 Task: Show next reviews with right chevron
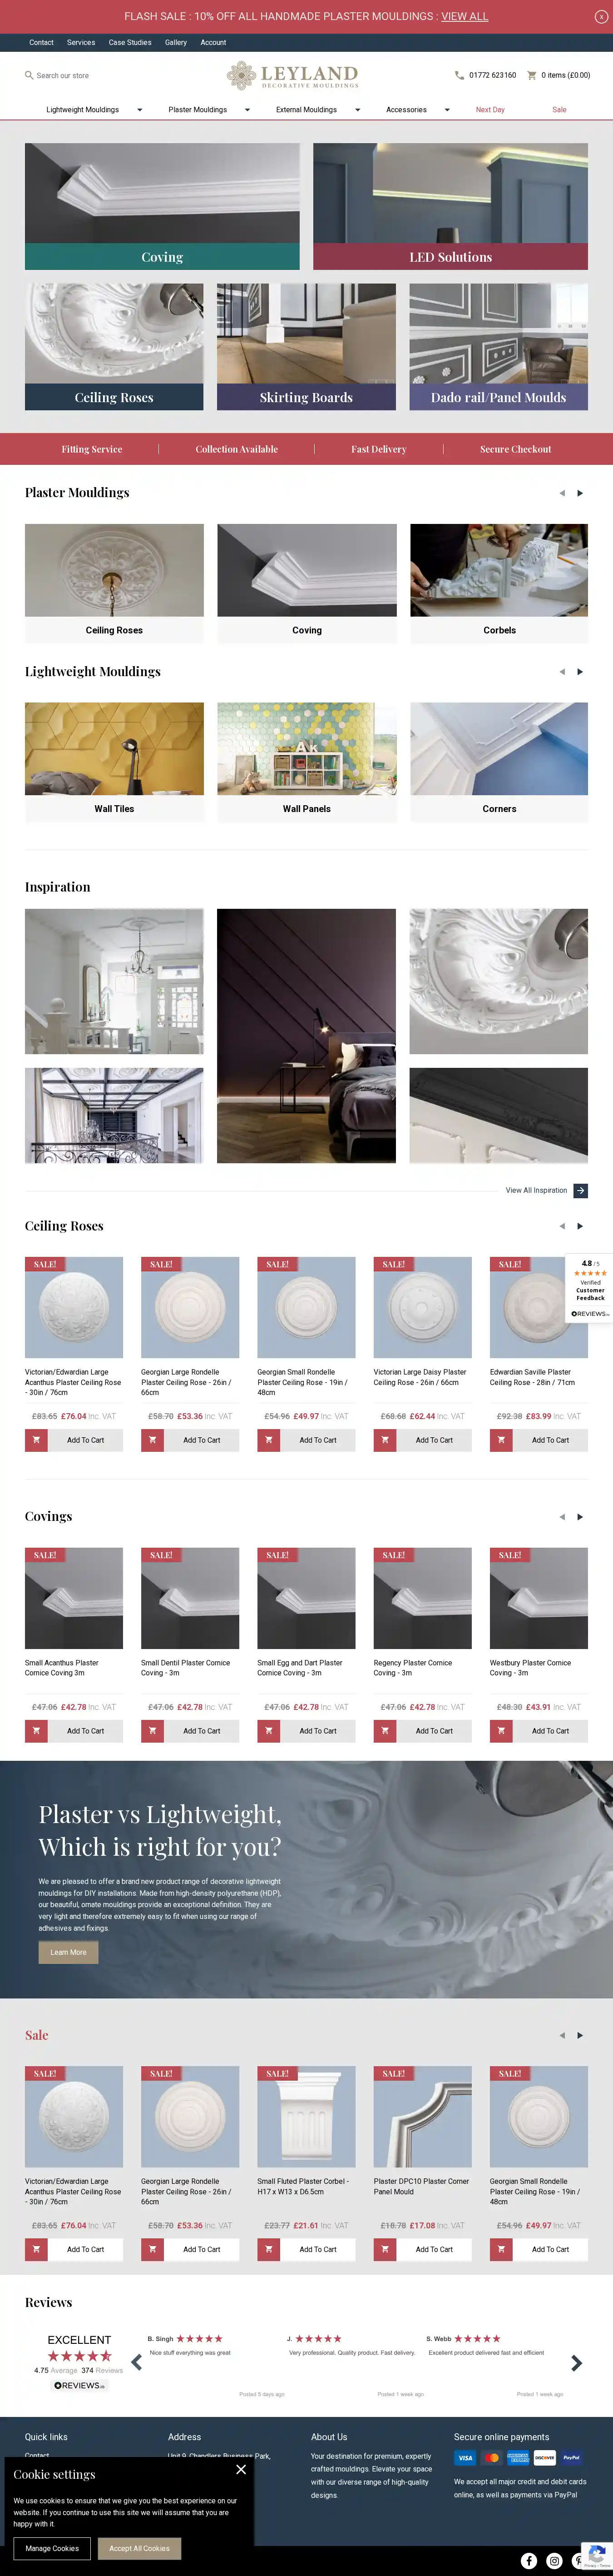(576, 2363)
